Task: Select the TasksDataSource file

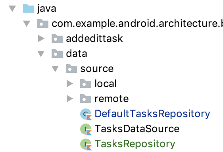Action: pos(137,129)
